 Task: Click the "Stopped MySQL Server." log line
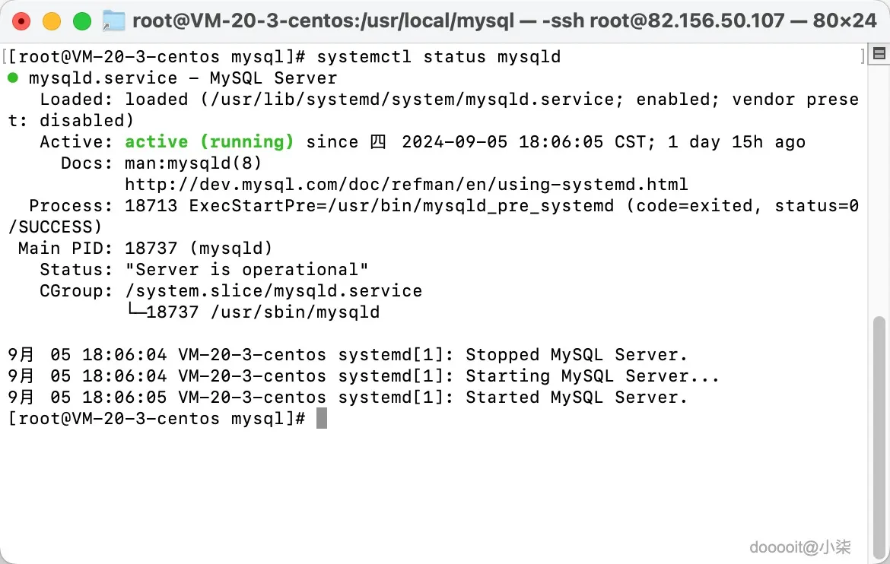coord(576,354)
